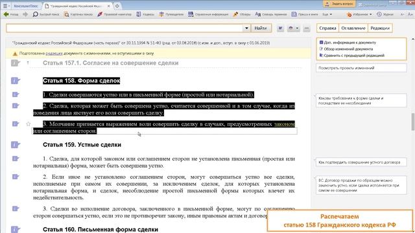Open Путеводители guides
The image size is (415, 233).
tap(171, 14)
